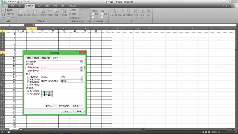
Task: Click the Save icon in quick access toolbar
Action: tap(5, 2)
